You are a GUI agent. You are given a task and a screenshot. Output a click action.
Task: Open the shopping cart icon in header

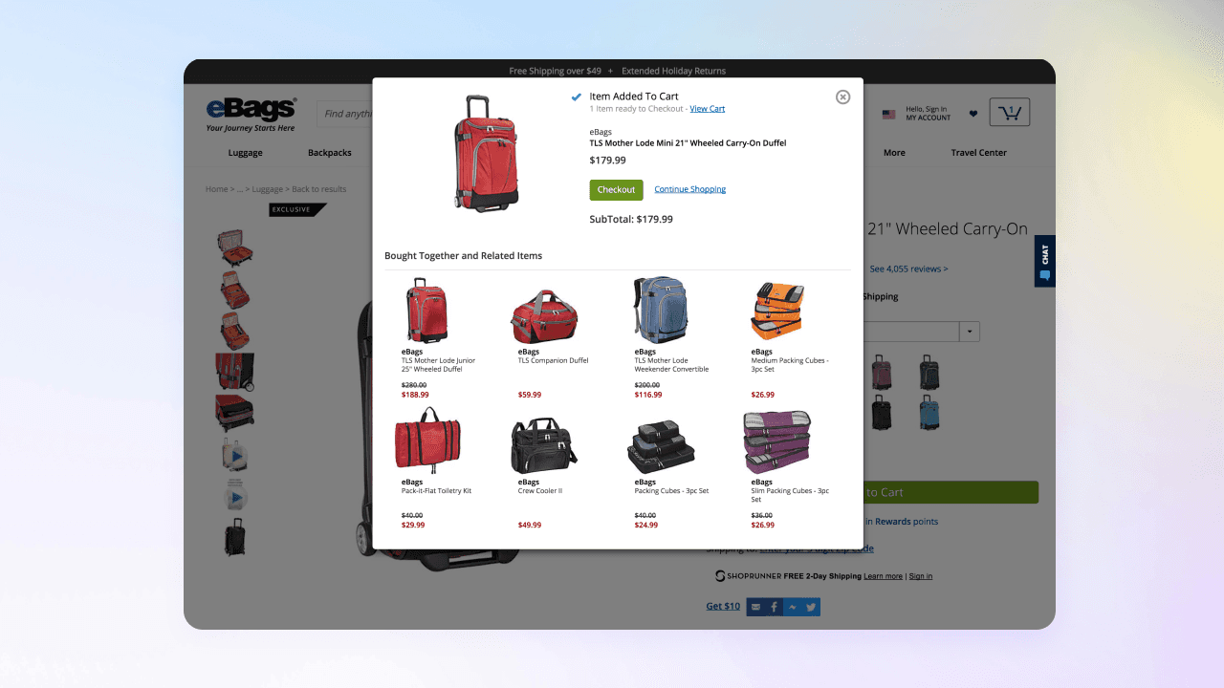pyautogui.click(x=1010, y=113)
